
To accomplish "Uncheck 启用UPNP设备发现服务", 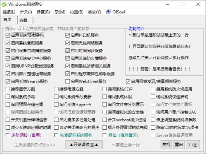I will (x=8, y=66).
